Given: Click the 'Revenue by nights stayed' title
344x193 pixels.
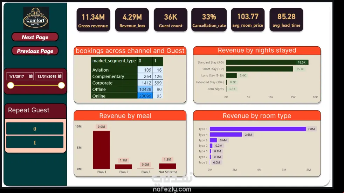Looking at the screenshot, I should tap(257, 50).
